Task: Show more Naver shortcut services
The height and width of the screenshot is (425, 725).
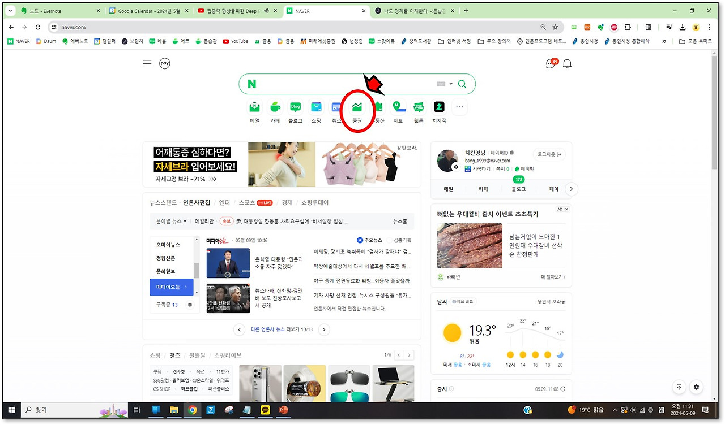Action: pos(459,106)
